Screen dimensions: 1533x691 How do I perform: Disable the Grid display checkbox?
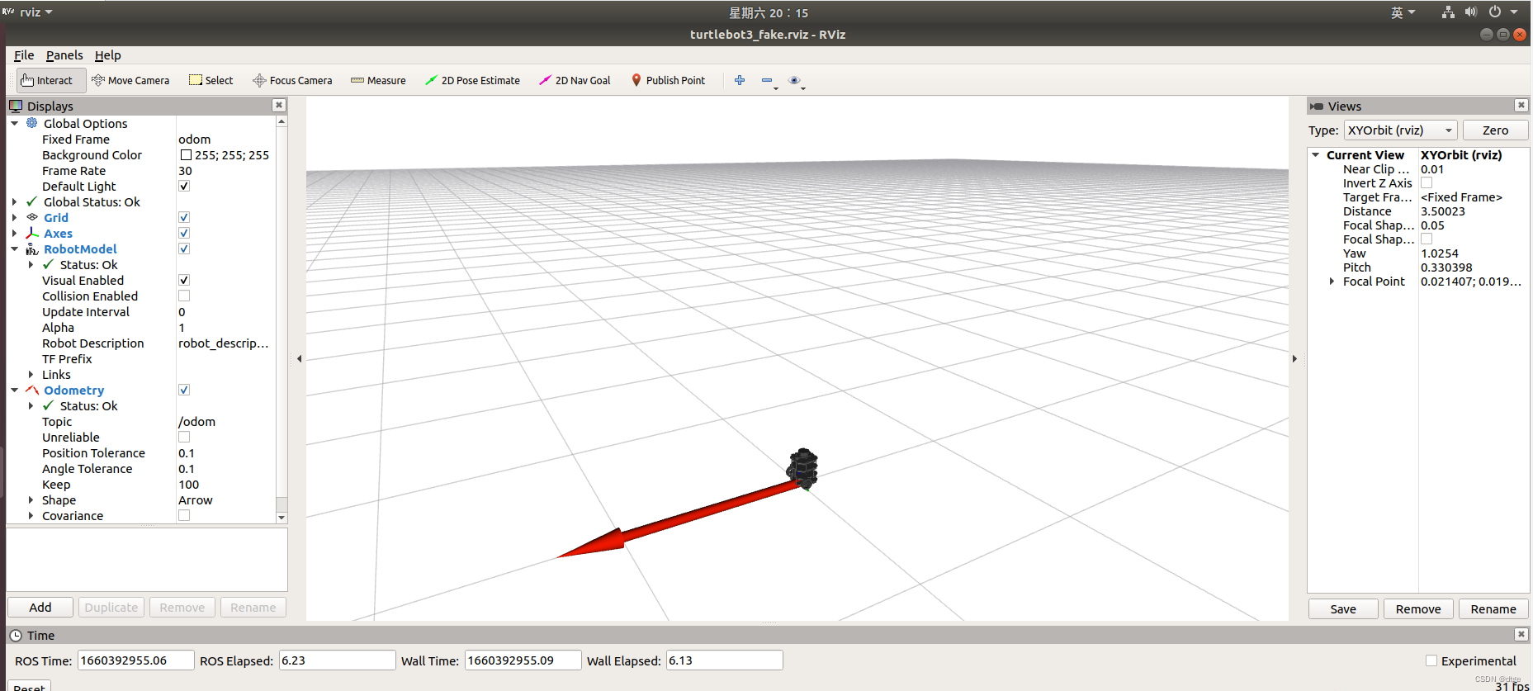point(184,217)
